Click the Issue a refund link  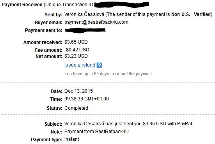pos(80,65)
